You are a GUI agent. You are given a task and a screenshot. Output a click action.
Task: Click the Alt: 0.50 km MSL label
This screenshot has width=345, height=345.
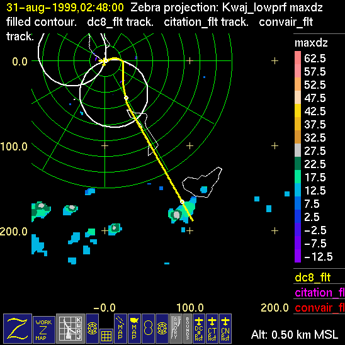[295, 335]
